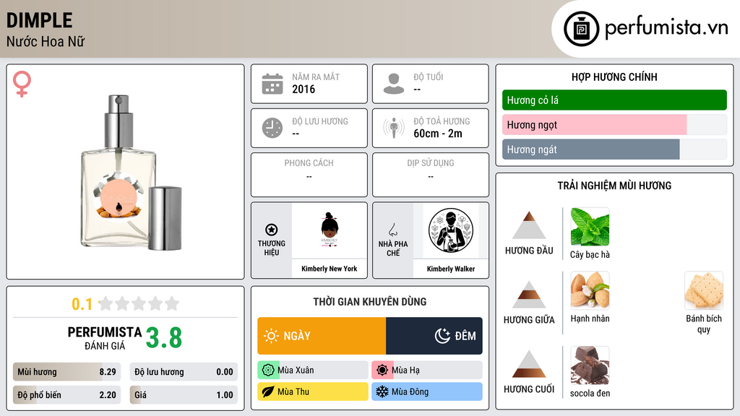Screen dimensions: 740x416
Task: Click the sillage person icon beside Độ toả hương
Action: pyautogui.click(x=394, y=128)
